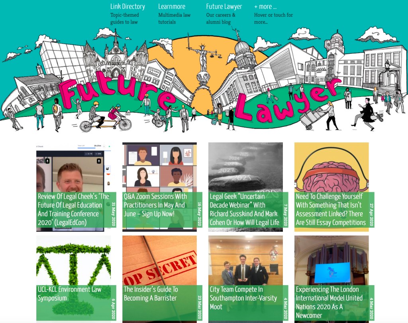Open The Insider's Guide To Becoming A Barrister
The height and width of the screenshot is (323, 408).
point(151,293)
